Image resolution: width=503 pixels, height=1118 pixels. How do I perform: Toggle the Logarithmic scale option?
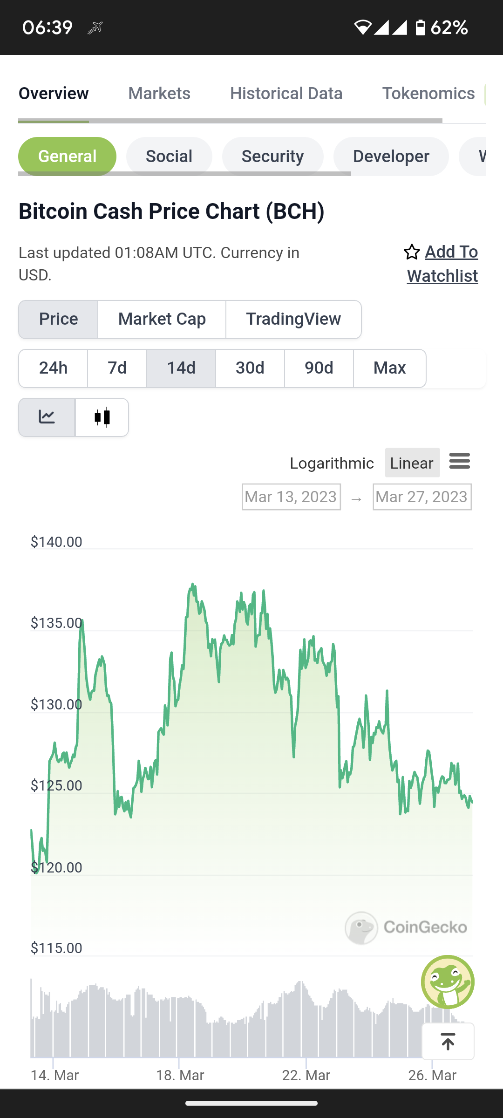tap(332, 463)
